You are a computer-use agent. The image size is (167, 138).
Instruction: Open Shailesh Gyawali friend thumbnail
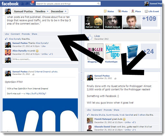pos(113,22)
